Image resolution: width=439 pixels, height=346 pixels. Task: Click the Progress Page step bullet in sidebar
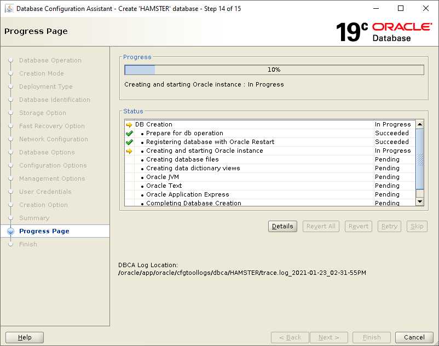click(x=11, y=231)
